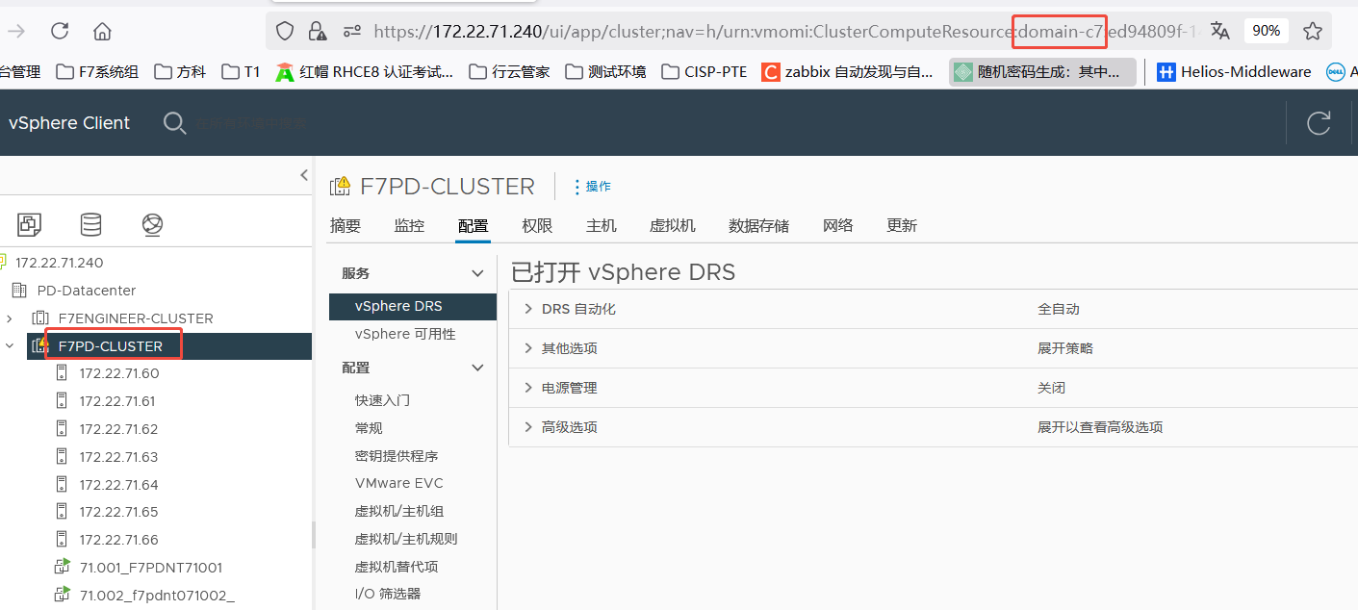
Task: Open the 操作 actions menu
Action: tap(592, 187)
